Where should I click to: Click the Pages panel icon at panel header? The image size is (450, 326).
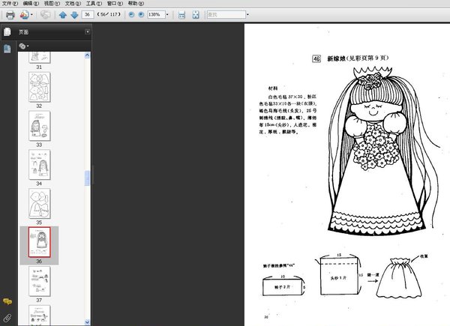7,31
